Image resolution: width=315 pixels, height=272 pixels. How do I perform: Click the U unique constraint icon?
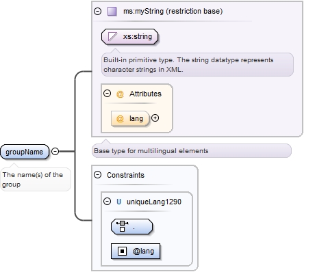[x=118, y=202]
